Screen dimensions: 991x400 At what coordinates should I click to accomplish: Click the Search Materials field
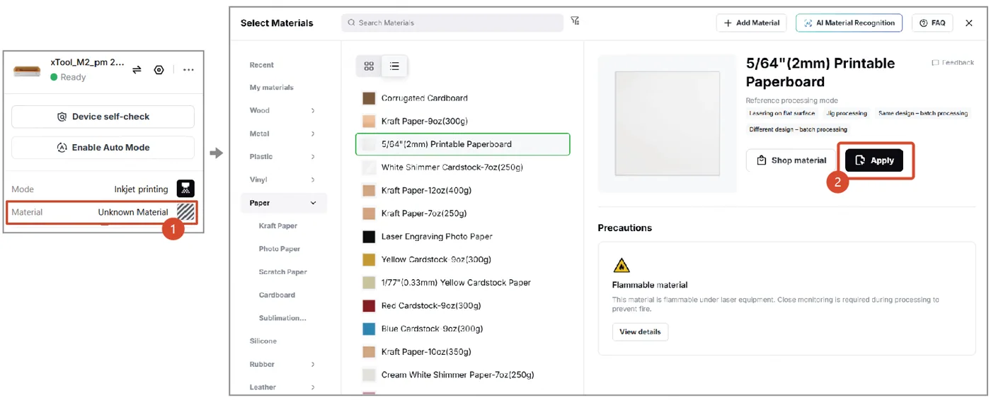pos(452,23)
